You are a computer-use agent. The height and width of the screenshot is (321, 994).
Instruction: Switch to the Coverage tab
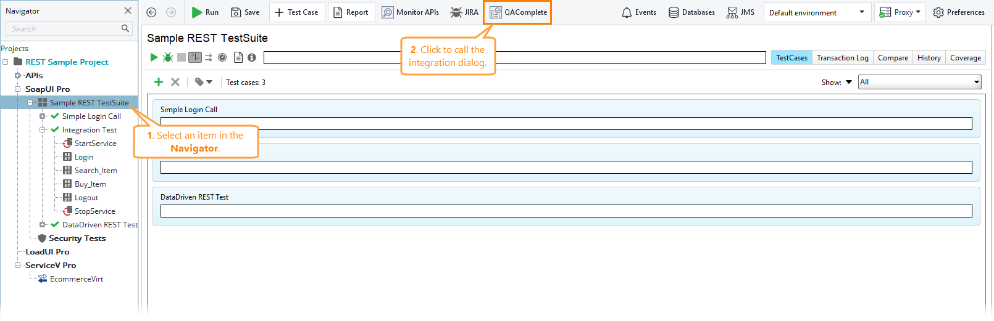(x=966, y=57)
